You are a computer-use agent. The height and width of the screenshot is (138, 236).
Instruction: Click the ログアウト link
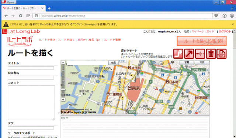225,32
